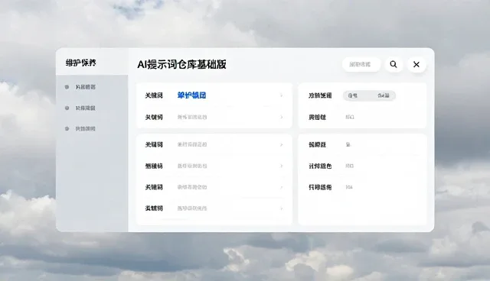Viewport: 490px width, 281px height.
Task: Click the blue highlighted keyword text
Action: (x=191, y=95)
